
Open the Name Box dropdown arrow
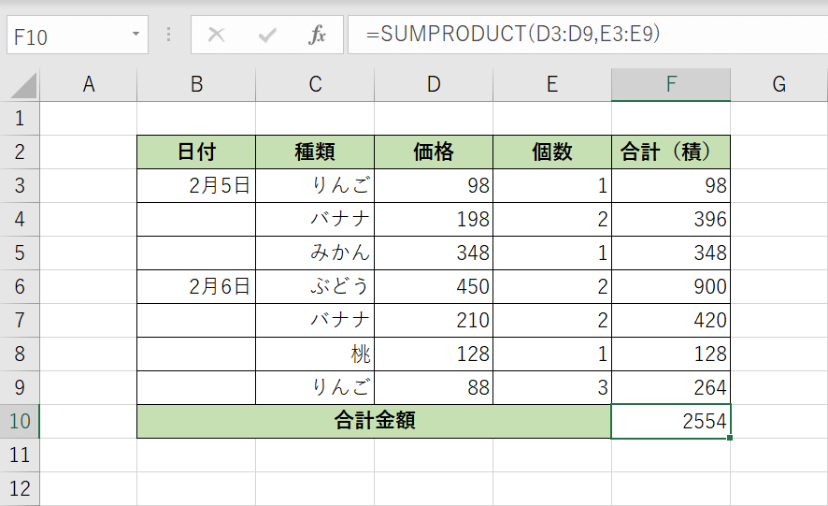[136, 36]
